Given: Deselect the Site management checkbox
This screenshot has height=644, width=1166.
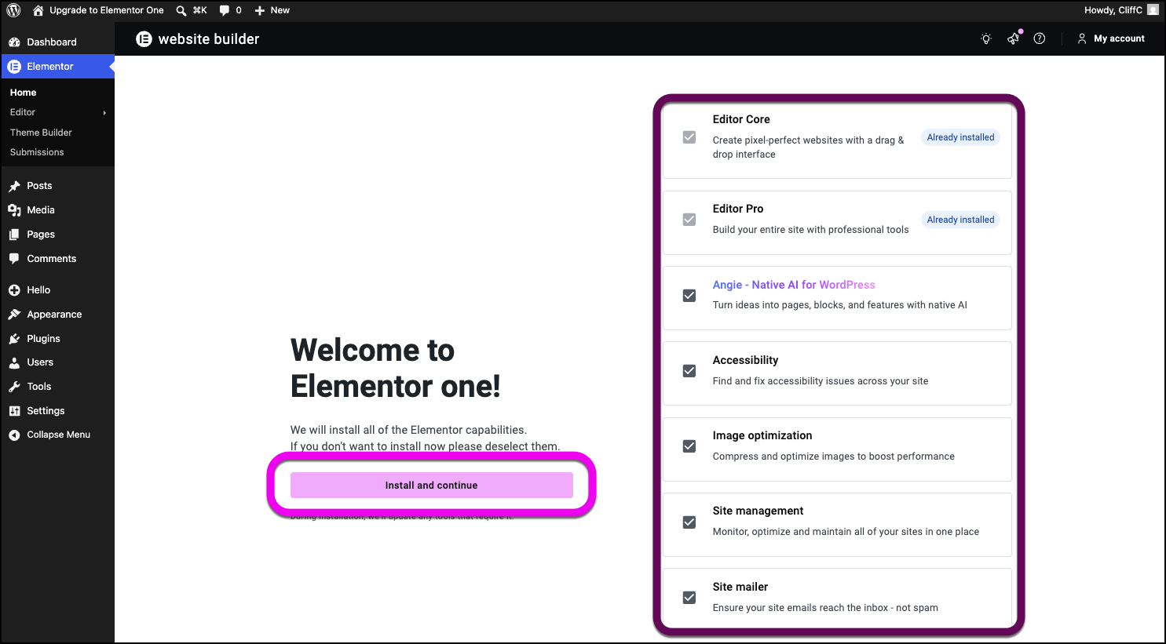Looking at the screenshot, I should click(689, 522).
